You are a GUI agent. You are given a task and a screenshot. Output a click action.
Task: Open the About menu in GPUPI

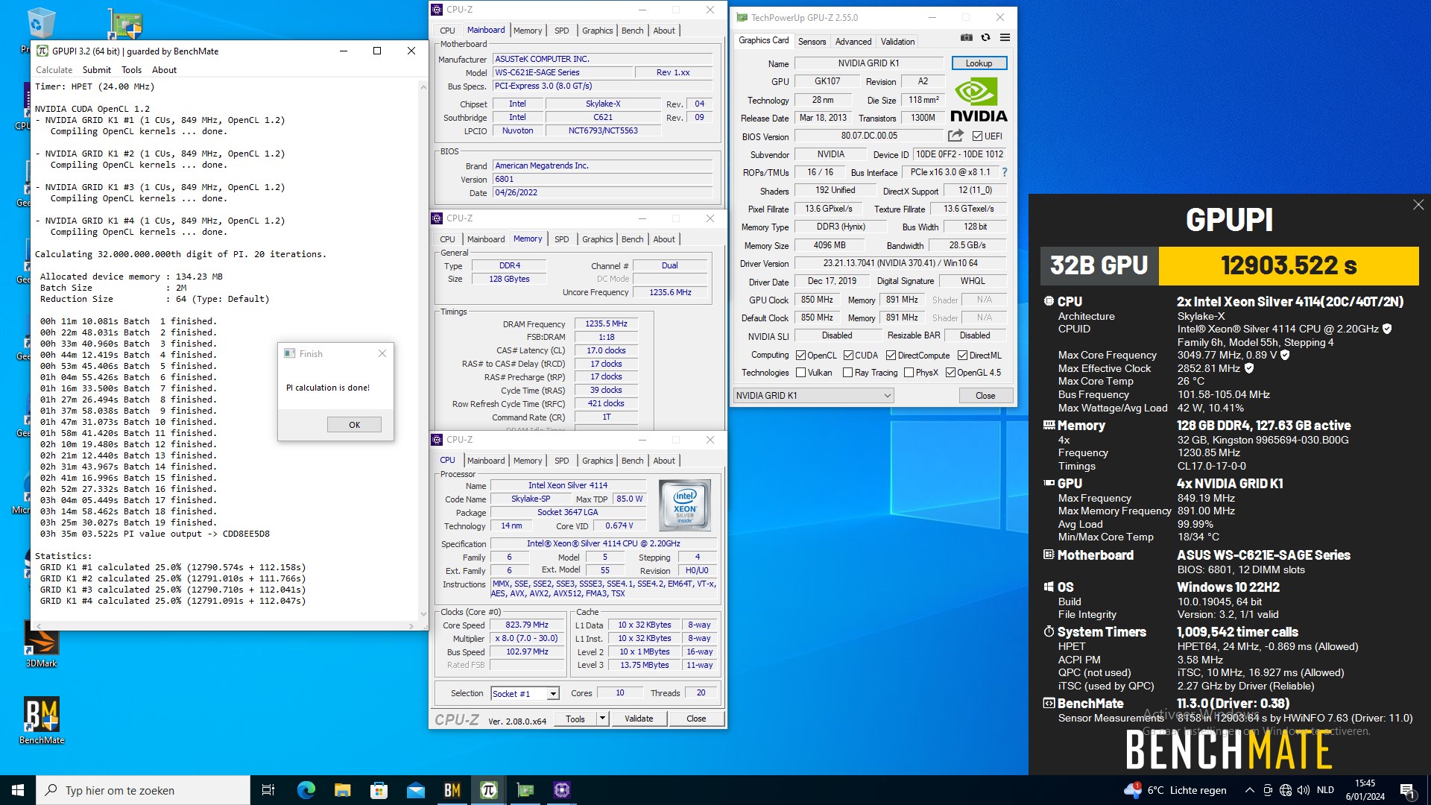pyautogui.click(x=164, y=70)
